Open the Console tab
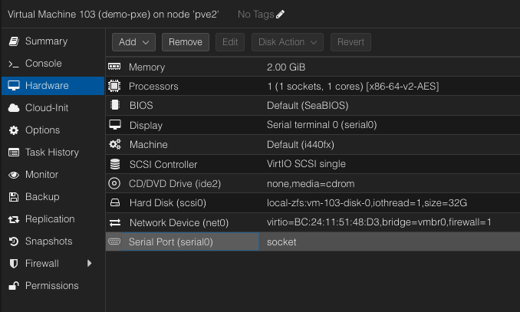 43,64
